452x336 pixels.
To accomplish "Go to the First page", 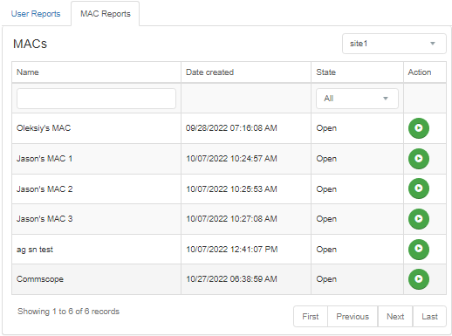I will [x=311, y=316].
